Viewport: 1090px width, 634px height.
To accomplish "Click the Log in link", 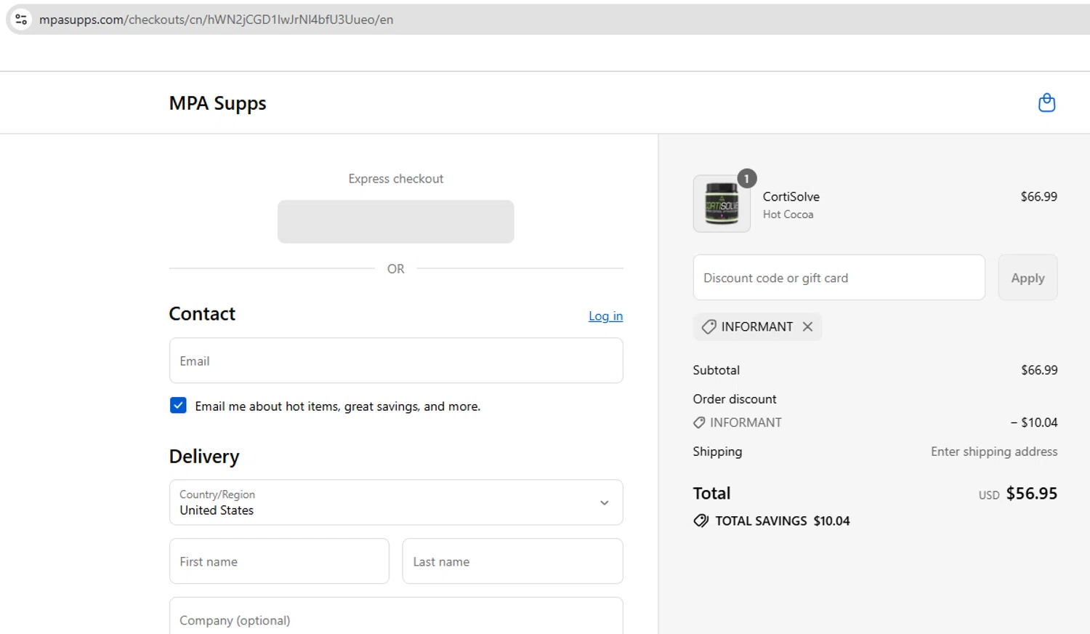I will pos(605,316).
